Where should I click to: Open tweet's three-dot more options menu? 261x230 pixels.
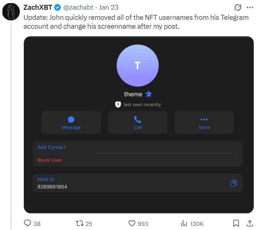250,7
